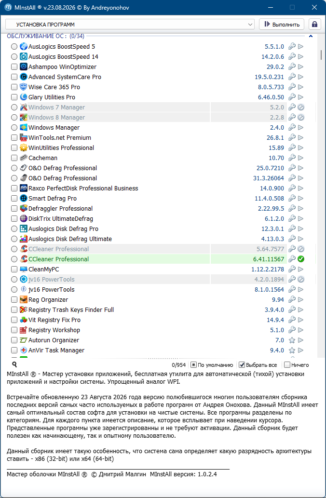Open the УСТАНОВКА ПРОГРАММ dropdown
Image resolution: width=326 pixels, height=498 pixels.
[130, 25]
